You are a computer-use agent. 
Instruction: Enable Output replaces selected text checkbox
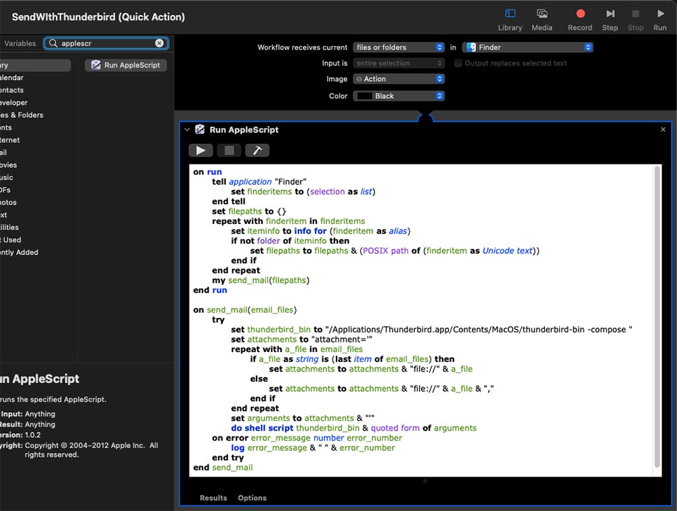pos(458,63)
